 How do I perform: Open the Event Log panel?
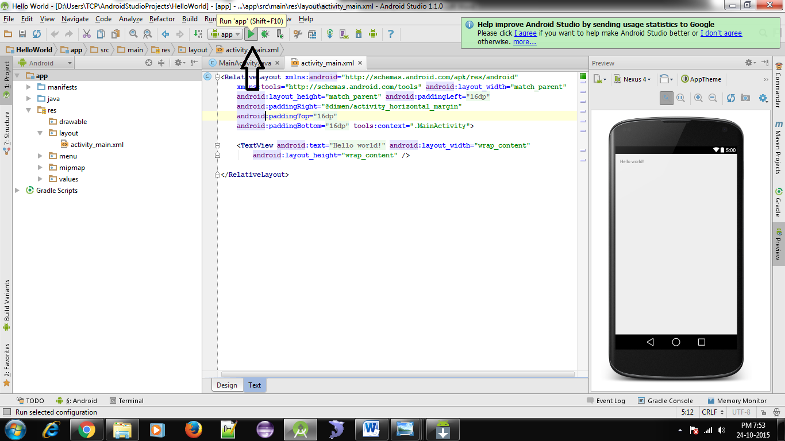point(606,401)
